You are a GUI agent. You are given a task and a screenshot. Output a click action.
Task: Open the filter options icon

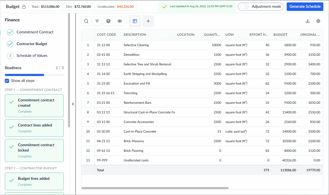[x=97, y=21]
